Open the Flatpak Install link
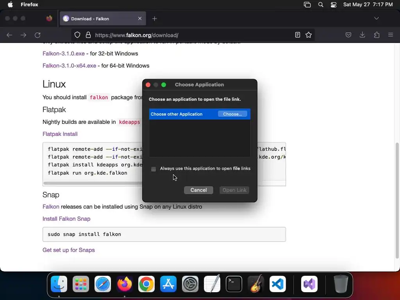Viewport: 400px width, 300px height. [x=60, y=134]
